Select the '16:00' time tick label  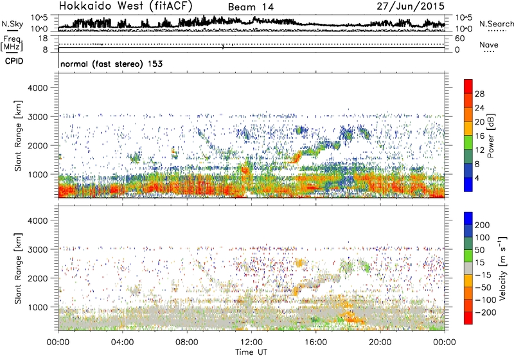(315, 343)
